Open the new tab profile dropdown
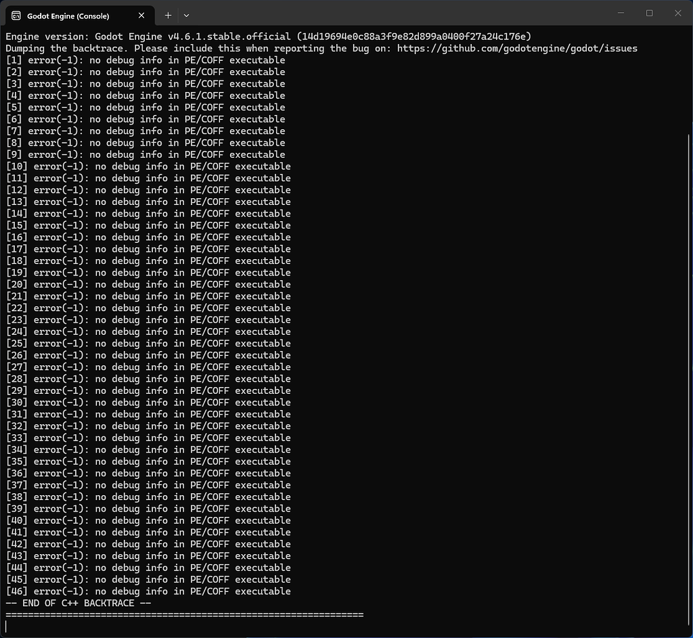693x638 pixels. point(187,16)
